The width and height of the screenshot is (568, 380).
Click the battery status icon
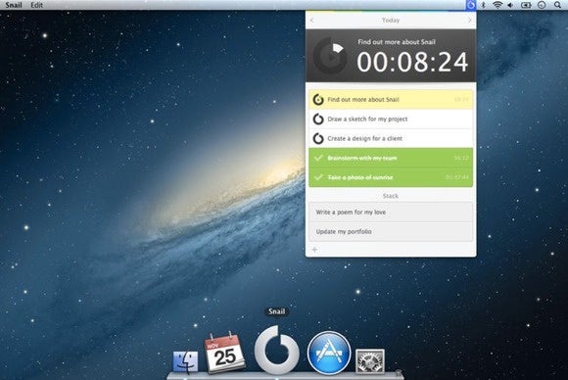pos(526,5)
